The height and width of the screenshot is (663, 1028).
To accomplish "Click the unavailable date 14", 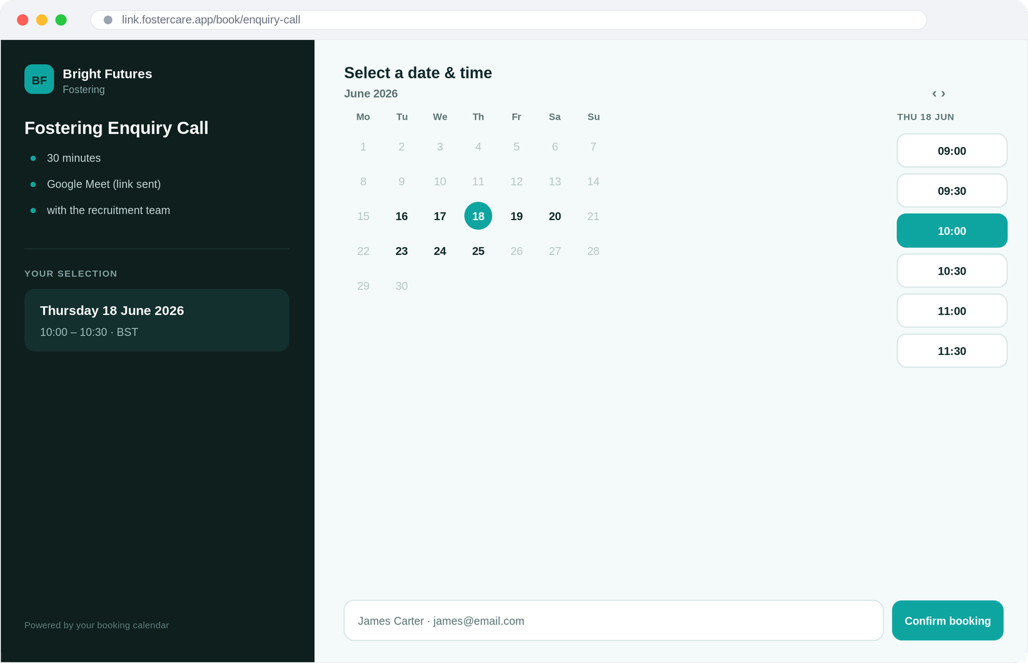I will [593, 182].
